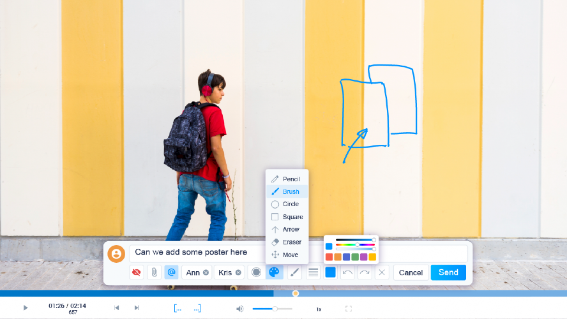The image size is (567, 319).
Task: Adjust the brightness slider in color popup
Action: pyautogui.click(x=356, y=240)
